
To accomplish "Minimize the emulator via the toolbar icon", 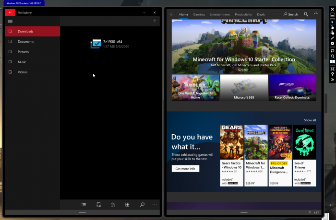I will click(x=332, y=15).
